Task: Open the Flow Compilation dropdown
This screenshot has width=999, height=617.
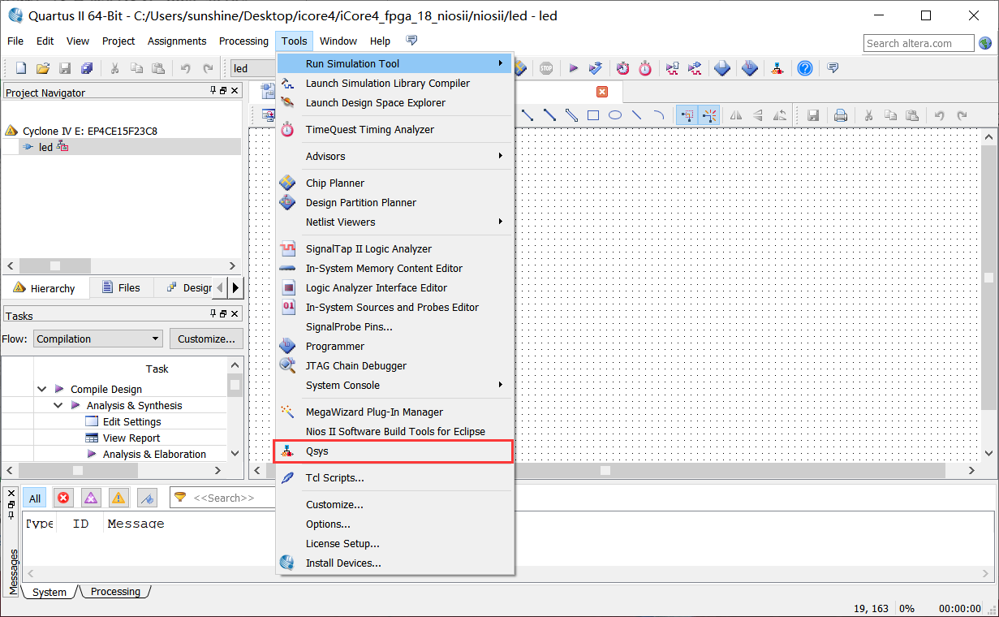Action: pyautogui.click(x=98, y=339)
